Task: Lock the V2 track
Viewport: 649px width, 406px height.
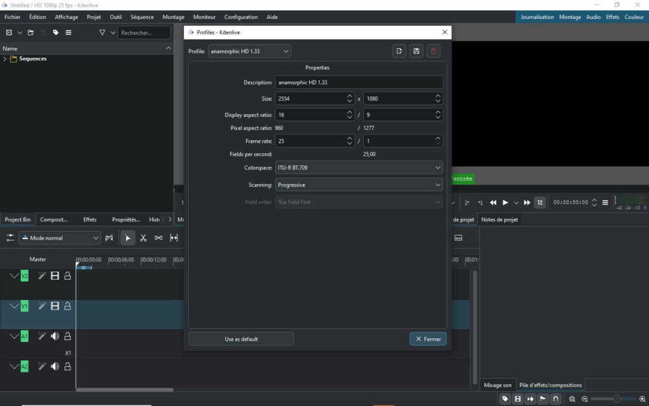Action: point(67,275)
